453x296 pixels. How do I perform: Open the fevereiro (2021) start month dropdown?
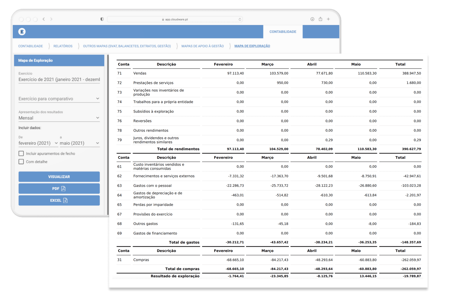(38, 143)
